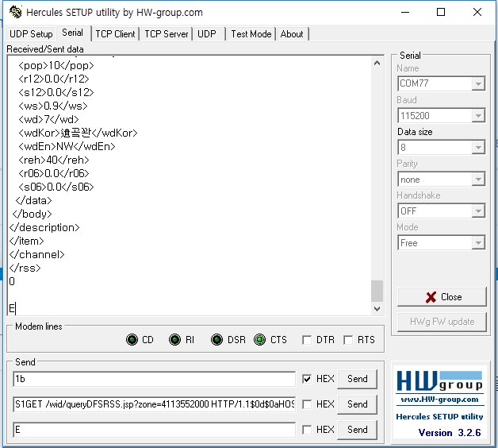This screenshot has width=498, height=448.
Task: Enable the DTR checkbox
Action: (x=307, y=340)
